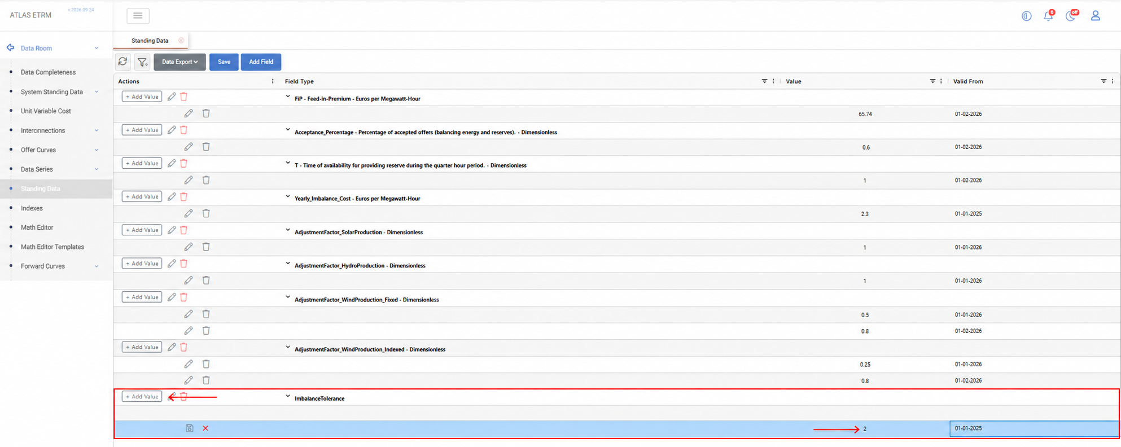
Task: Click the Add Field button
Action: [x=261, y=62]
